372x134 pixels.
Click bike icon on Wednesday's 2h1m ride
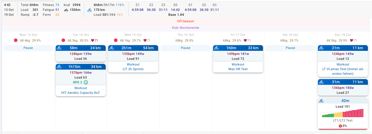(x=111, y=48)
